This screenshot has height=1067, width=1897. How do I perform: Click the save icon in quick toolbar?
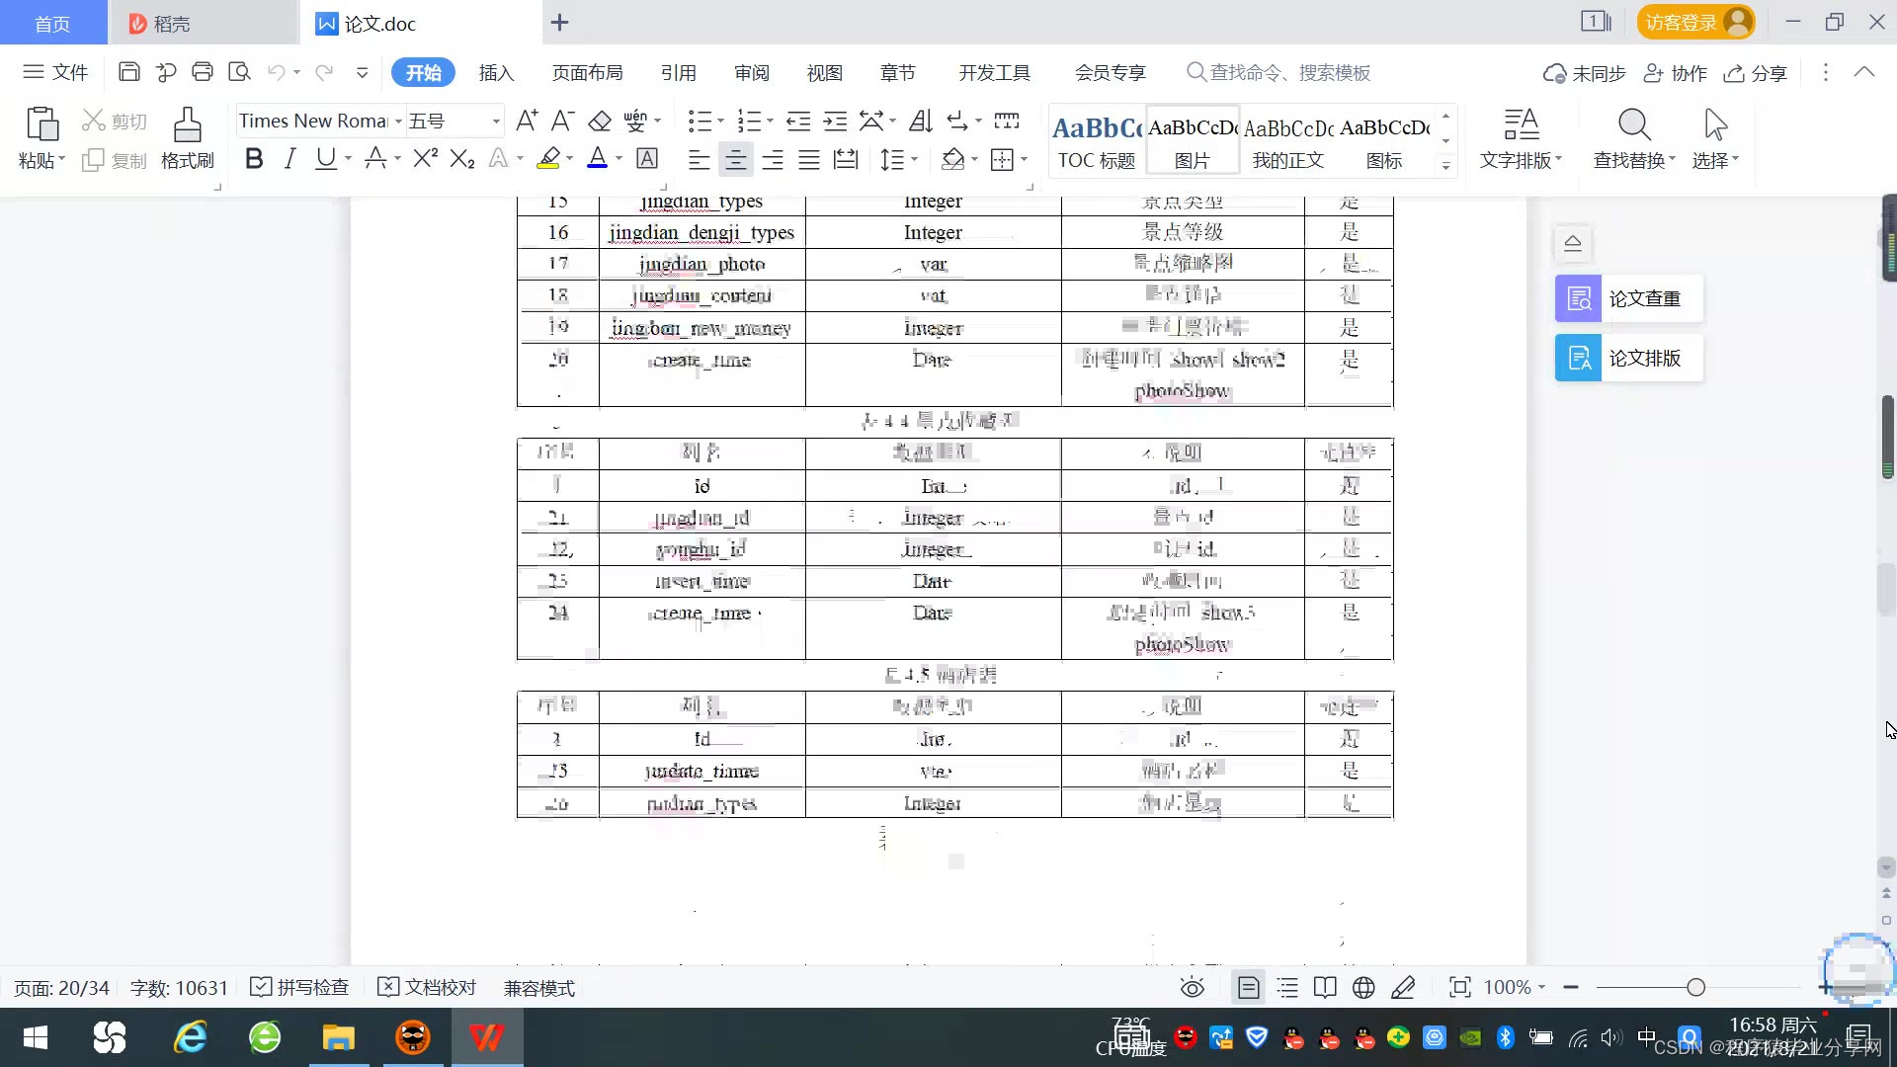128,72
